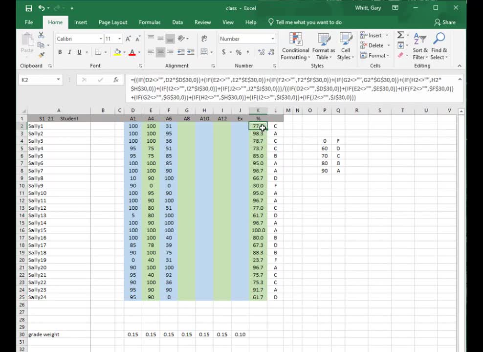This screenshot has height=352, width=483.
Task: Decrease indent
Action: (181, 52)
